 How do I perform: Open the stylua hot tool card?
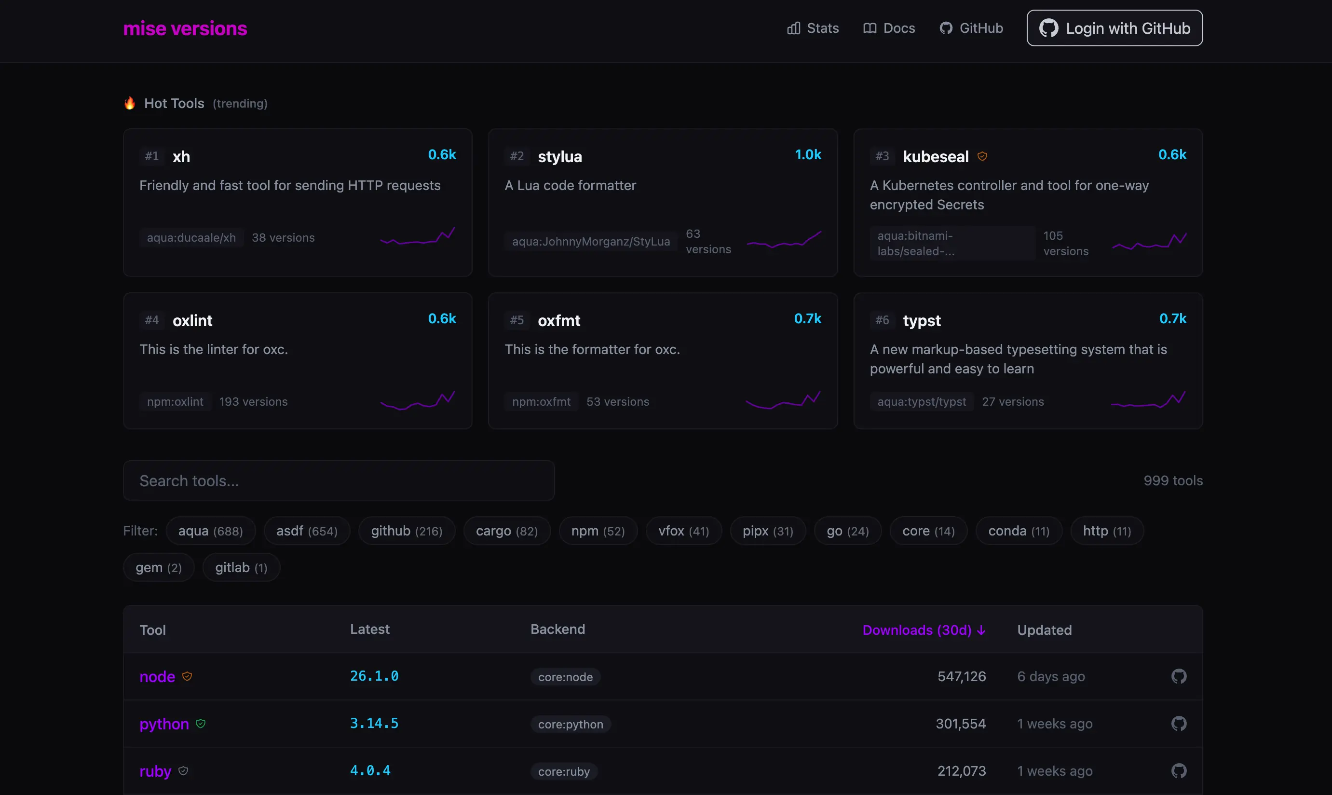[x=663, y=203]
